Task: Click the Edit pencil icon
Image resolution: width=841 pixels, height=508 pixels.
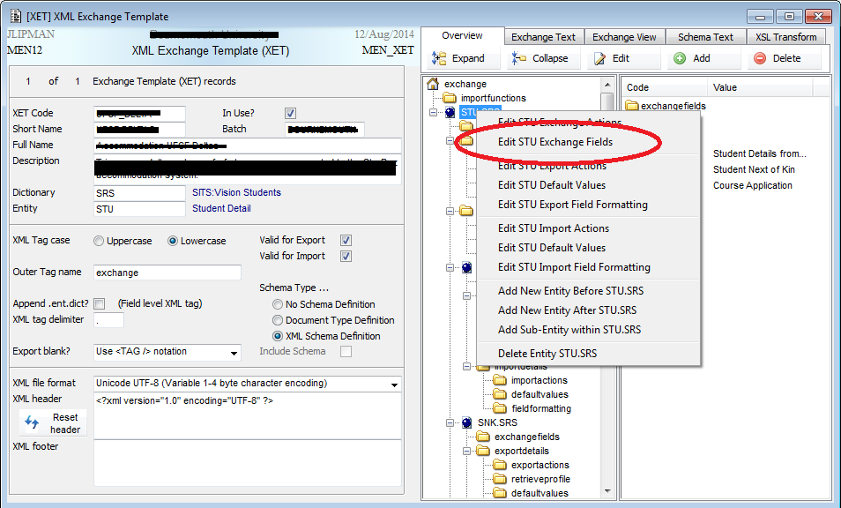Action: tap(599, 58)
